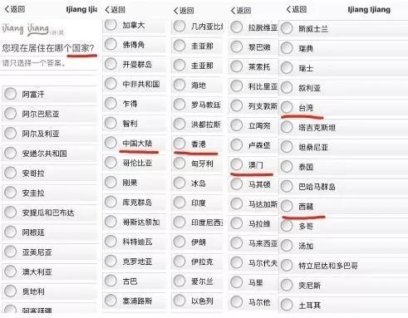Tap the 返回 back arrow above 斯威士兰
The width and height of the screenshot is (408, 318).
tap(297, 9)
